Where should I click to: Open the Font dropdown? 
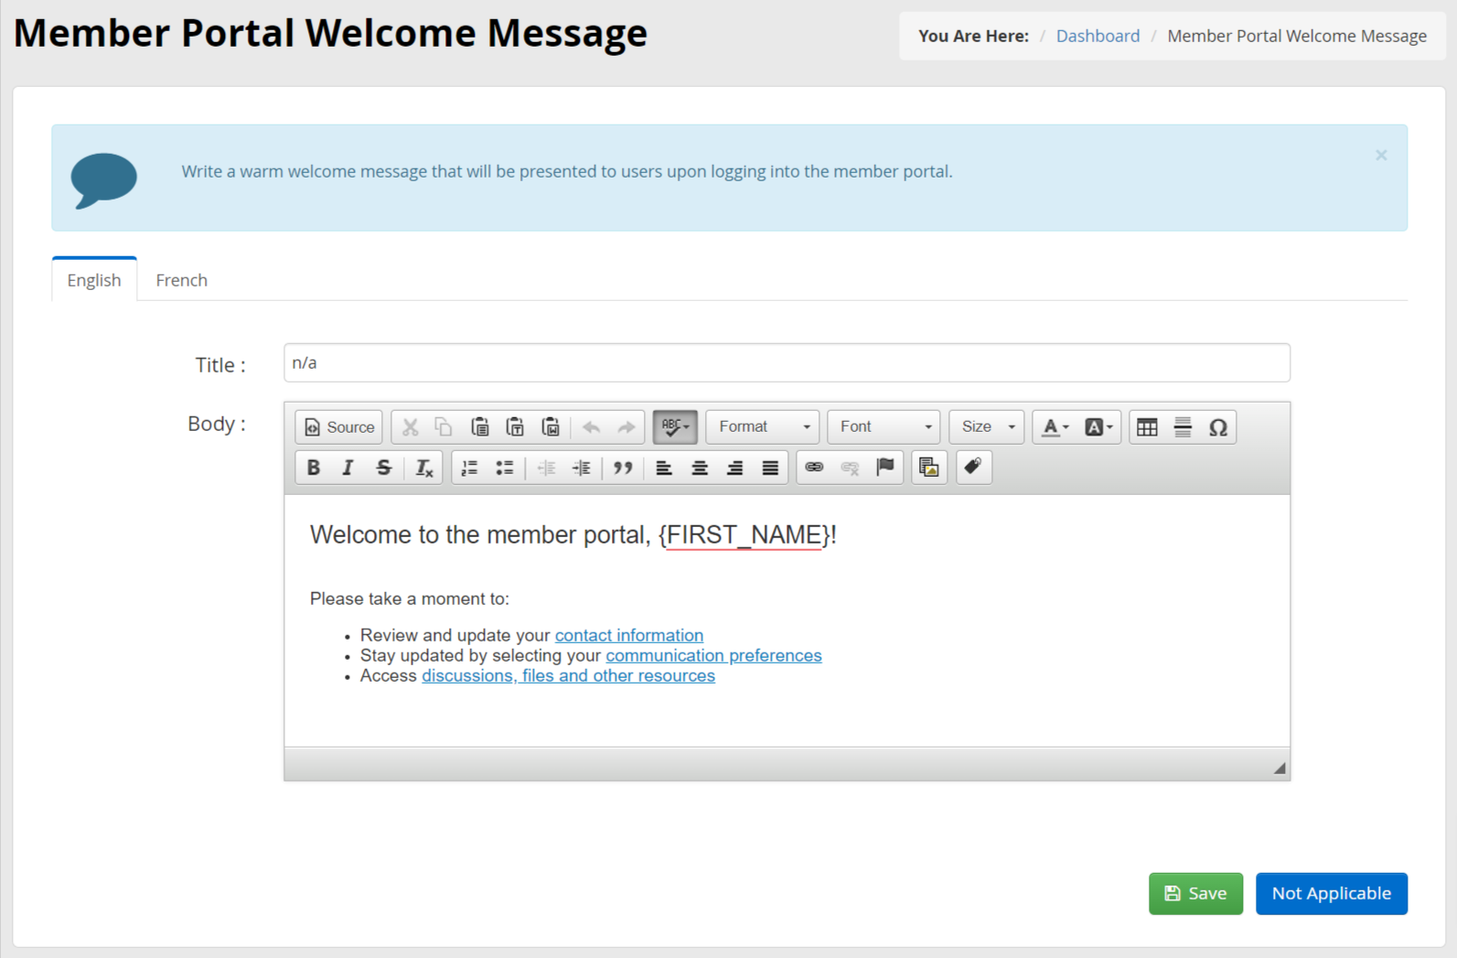pyautogui.click(x=884, y=427)
